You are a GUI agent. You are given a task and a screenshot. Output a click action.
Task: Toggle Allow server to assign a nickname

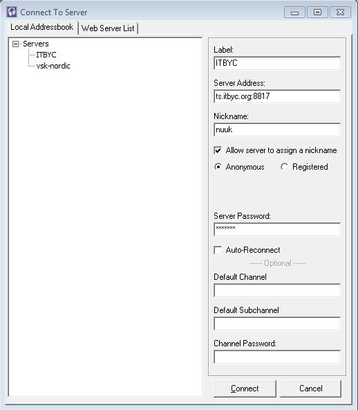pyautogui.click(x=218, y=150)
